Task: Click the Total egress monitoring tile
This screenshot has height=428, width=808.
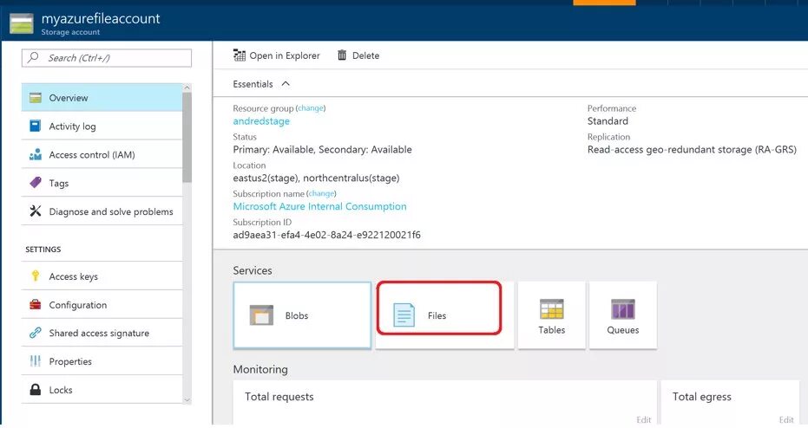Action: coord(730,402)
